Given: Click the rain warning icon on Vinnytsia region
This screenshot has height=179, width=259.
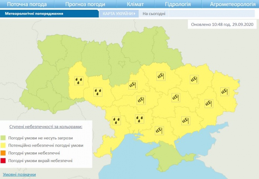Looking at the screenshot, I should pos(98,92).
